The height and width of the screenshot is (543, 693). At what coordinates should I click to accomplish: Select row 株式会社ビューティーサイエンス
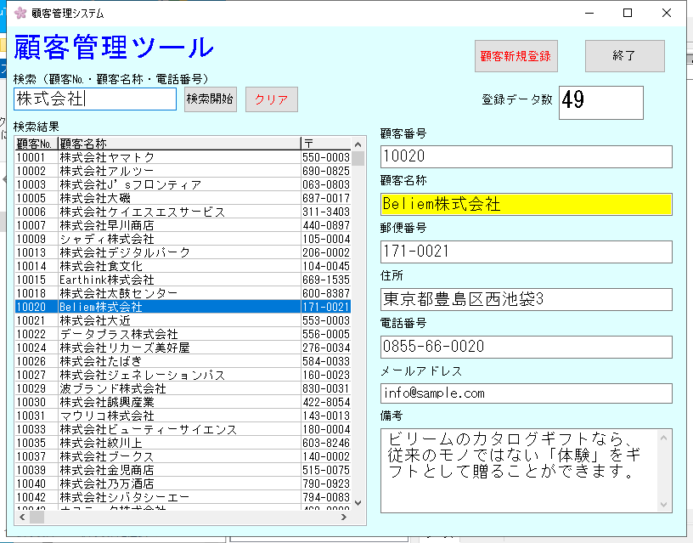pyautogui.click(x=183, y=429)
